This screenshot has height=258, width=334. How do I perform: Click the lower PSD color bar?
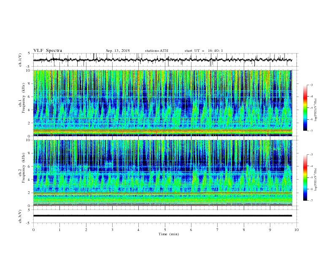[x=305, y=177]
